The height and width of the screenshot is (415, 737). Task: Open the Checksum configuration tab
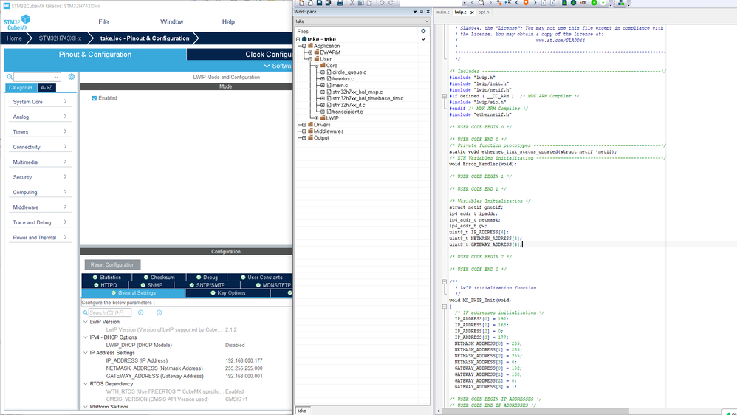click(159, 278)
